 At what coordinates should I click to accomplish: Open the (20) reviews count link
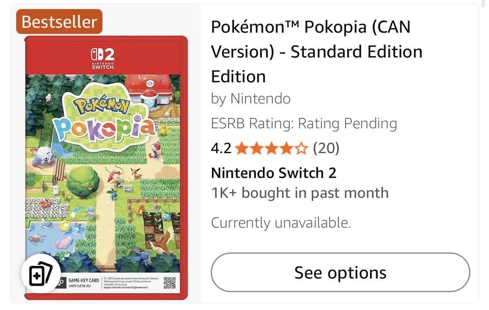(326, 148)
